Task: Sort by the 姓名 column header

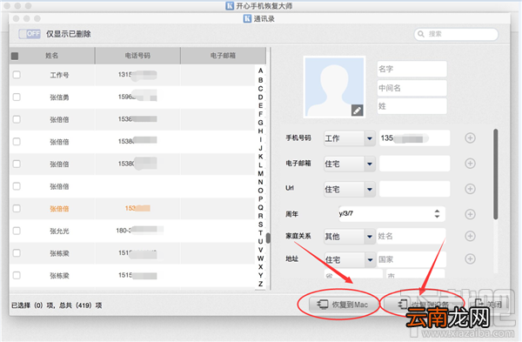Action: 52,56
